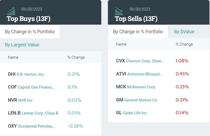Click the Top Sells falling chart icon
This screenshot has width=210, height=136.
pos(119,11)
